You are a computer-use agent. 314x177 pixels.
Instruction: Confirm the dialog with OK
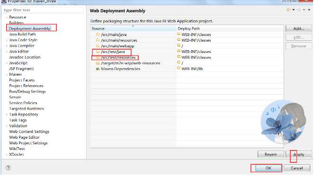(x=269, y=168)
